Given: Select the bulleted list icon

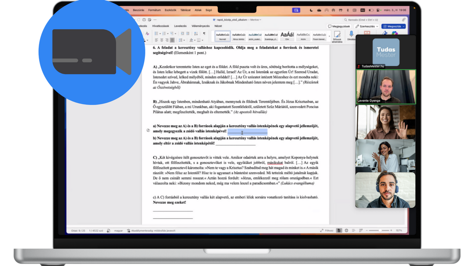Looking at the screenshot, I should [x=156, y=34].
